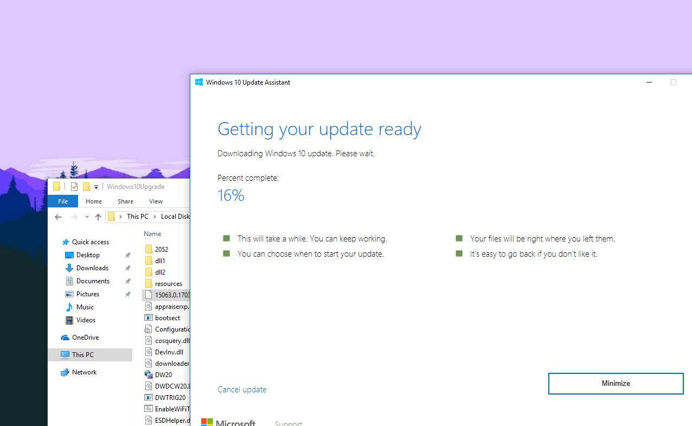Open the Customize Quick Access Toolbar dropdown
The image size is (692, 426).
(x=96, y=187)
